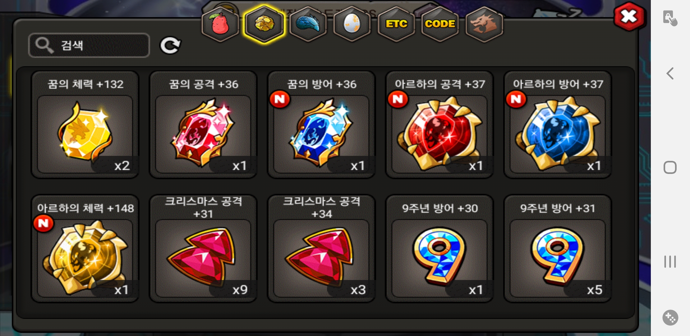Pick the 아르하의 공격 +37 red gem
This screenshot has height=336, width=690.
pos(439,125)
